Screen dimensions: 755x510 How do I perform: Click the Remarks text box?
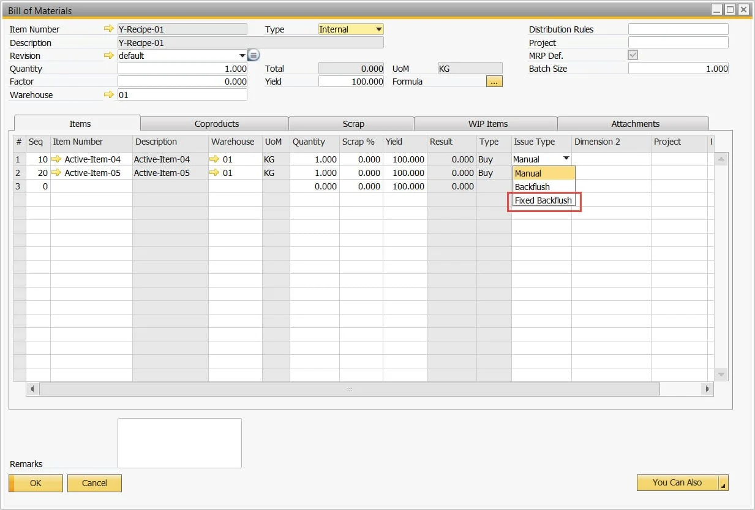(x=179, y=443)
